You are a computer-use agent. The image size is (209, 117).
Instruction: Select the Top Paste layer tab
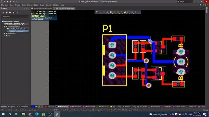coord(142,107)
